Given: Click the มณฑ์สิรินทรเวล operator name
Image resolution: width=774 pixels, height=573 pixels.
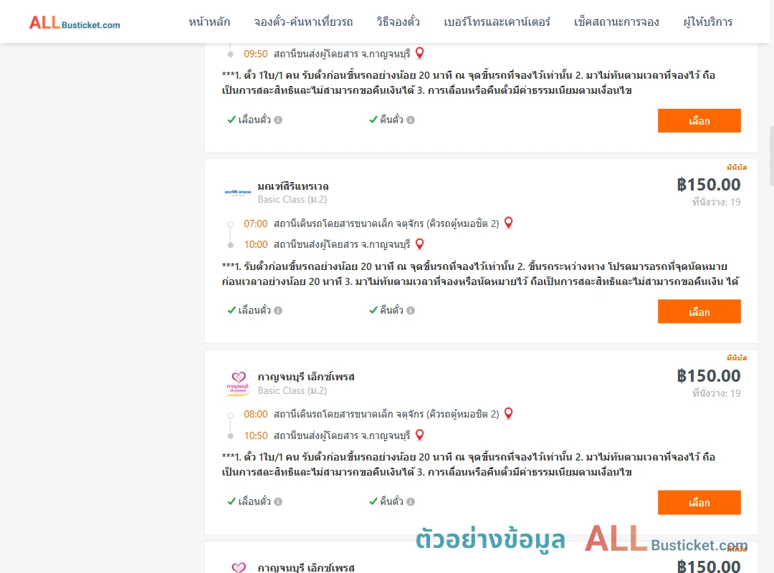Looking at the screenshot, I should click(293, 186).
